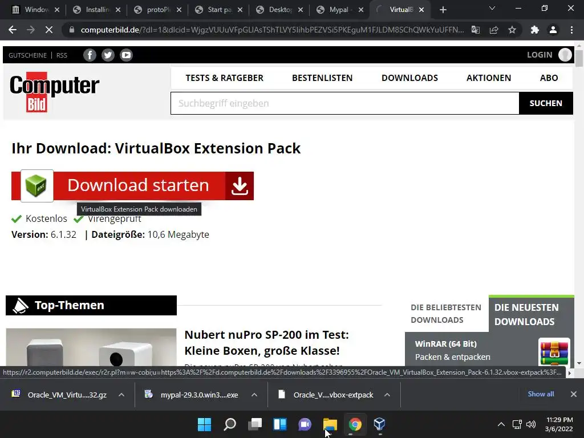This screenshot has height=438, width=584.
Task: Go back to the previous page
Action: [13, 30]
